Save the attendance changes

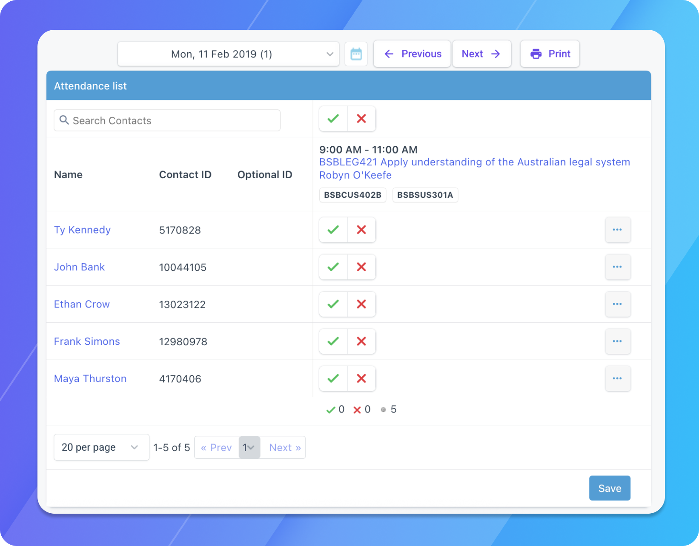pos(610,488)
